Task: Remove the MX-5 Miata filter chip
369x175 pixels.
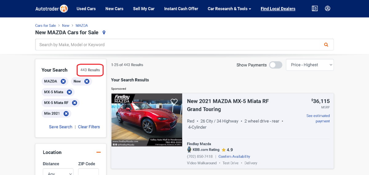Action: [x=69, y=92]
